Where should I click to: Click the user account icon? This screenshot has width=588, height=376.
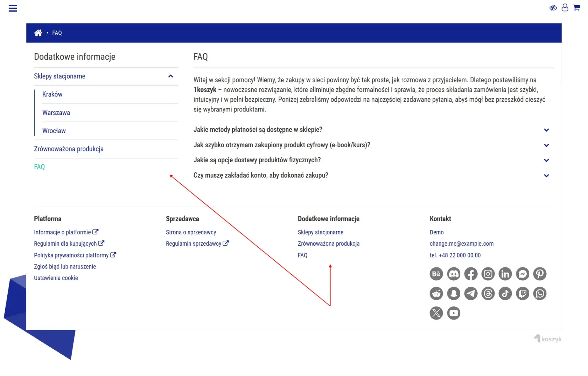[565, 7]
